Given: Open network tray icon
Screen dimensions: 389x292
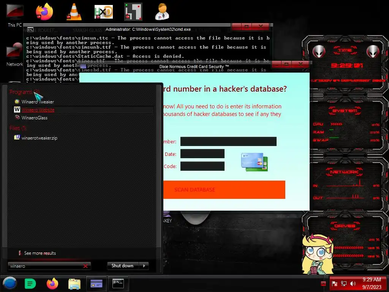Looking at the screenshot, I should 343,284.
